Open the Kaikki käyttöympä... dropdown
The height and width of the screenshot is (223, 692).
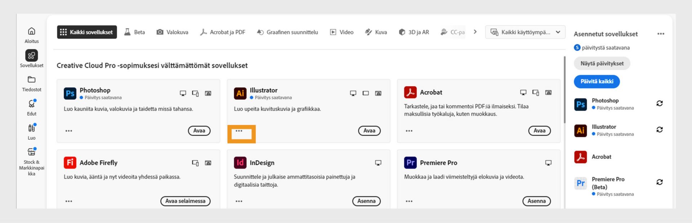pos(525,32)
